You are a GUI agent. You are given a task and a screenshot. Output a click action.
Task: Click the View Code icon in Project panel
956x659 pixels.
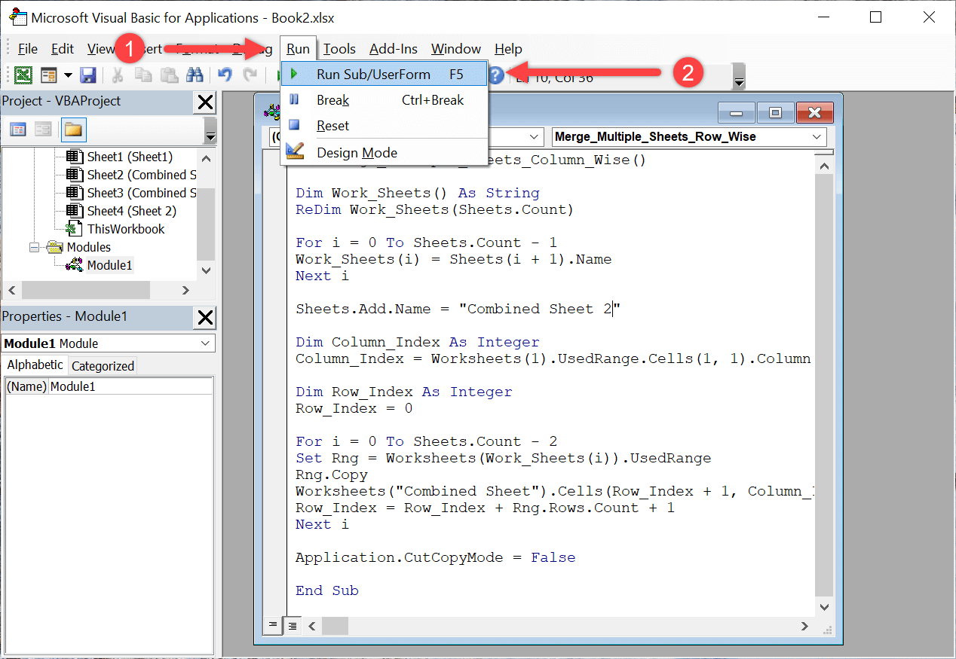tap(18, 130)
